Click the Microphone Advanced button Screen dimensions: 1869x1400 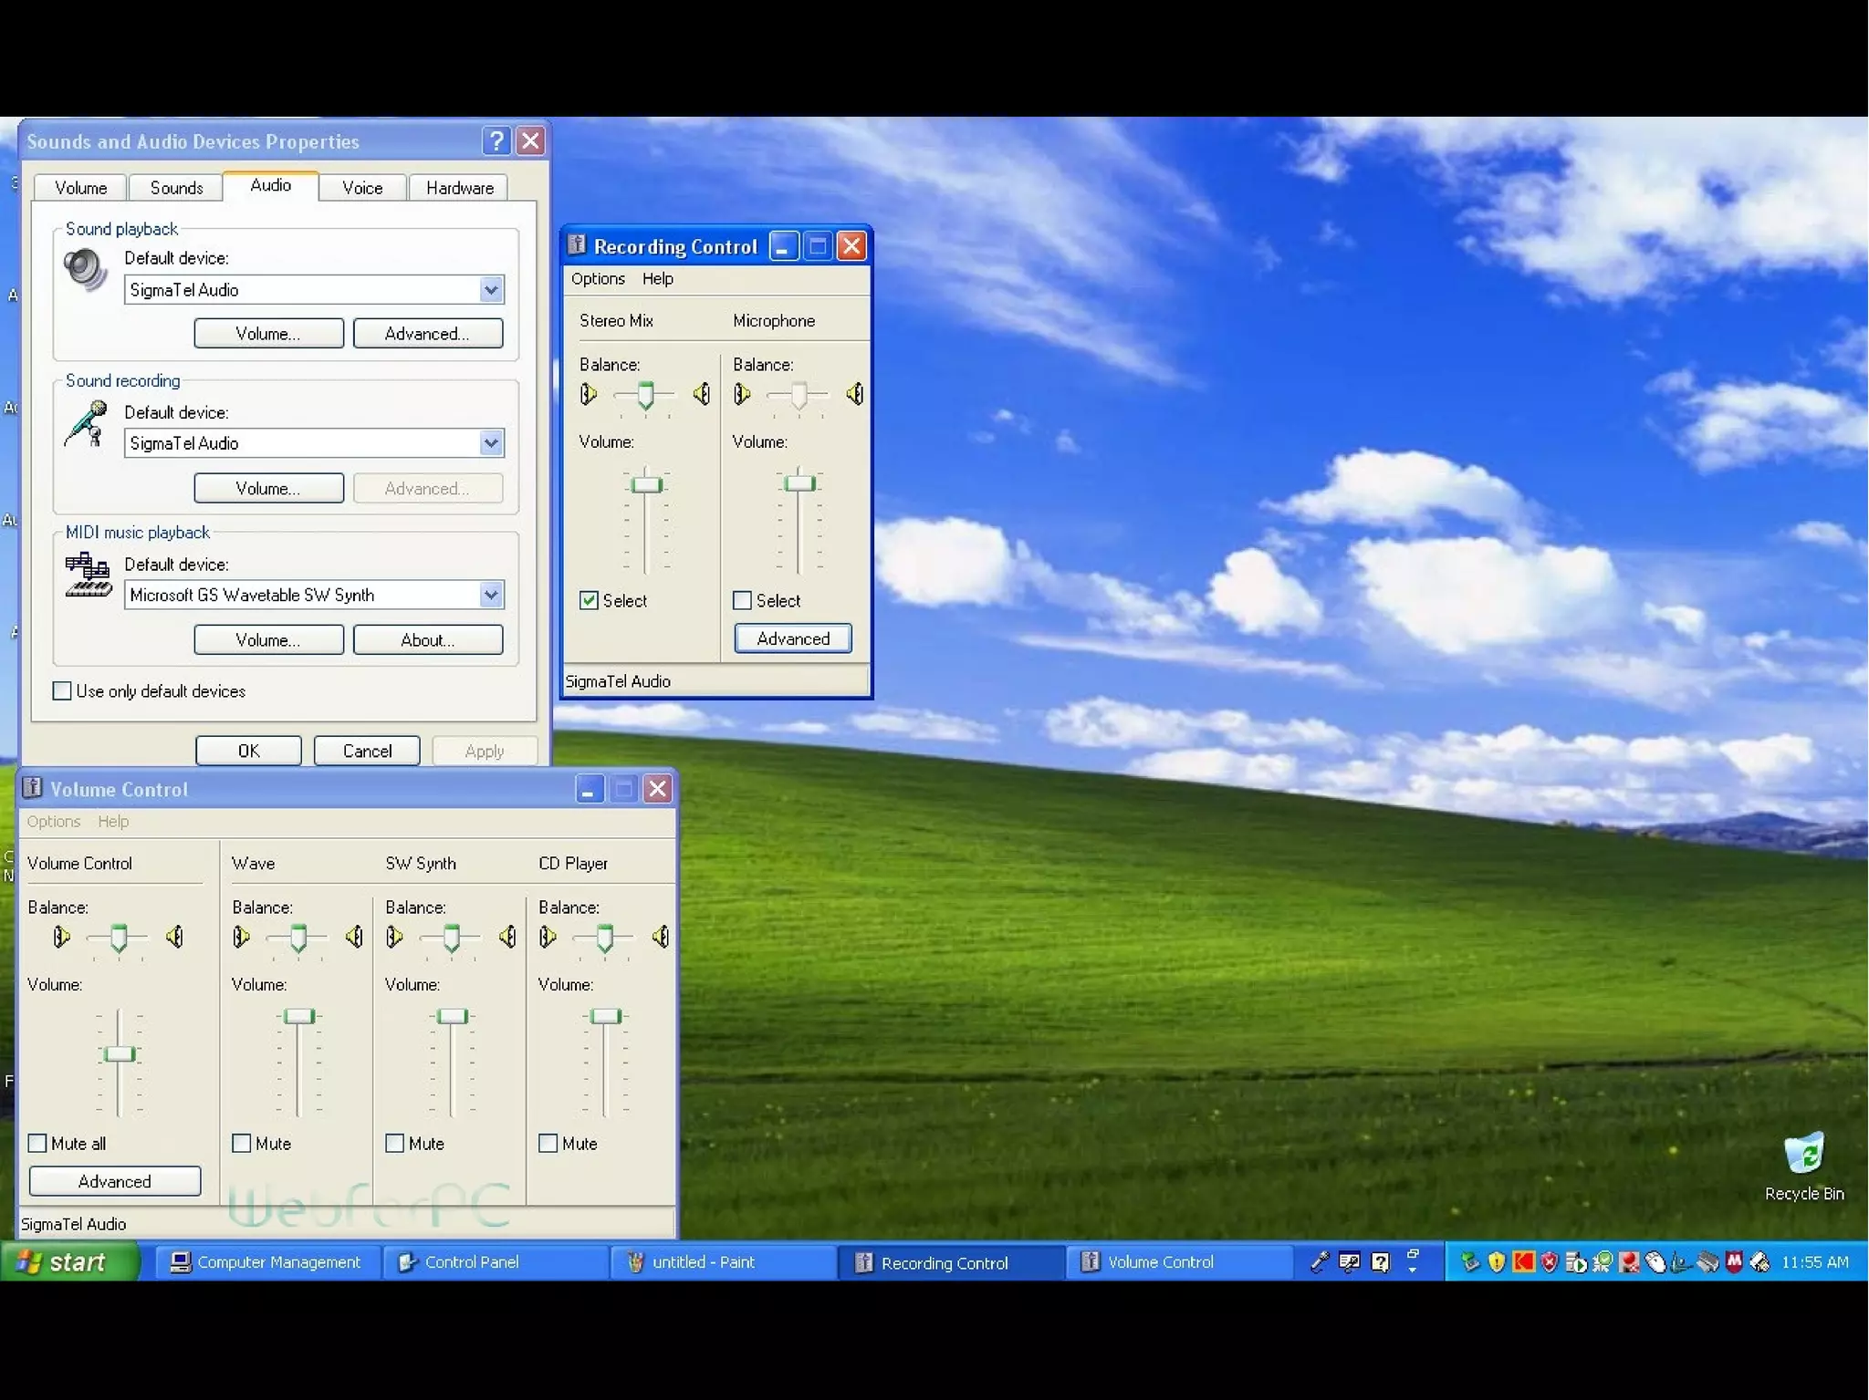[x=792, y=638]
